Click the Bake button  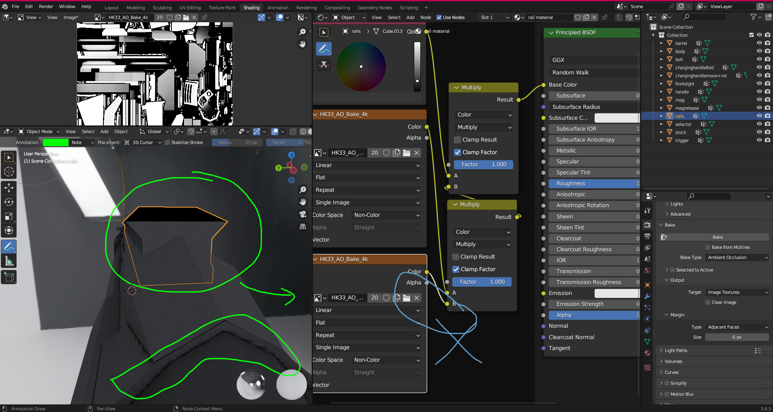coord(717,237)
